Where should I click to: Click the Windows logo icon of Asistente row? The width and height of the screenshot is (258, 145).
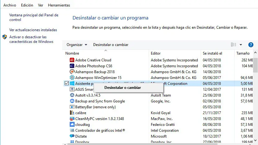pyautogui.click(x=72, y=83)
